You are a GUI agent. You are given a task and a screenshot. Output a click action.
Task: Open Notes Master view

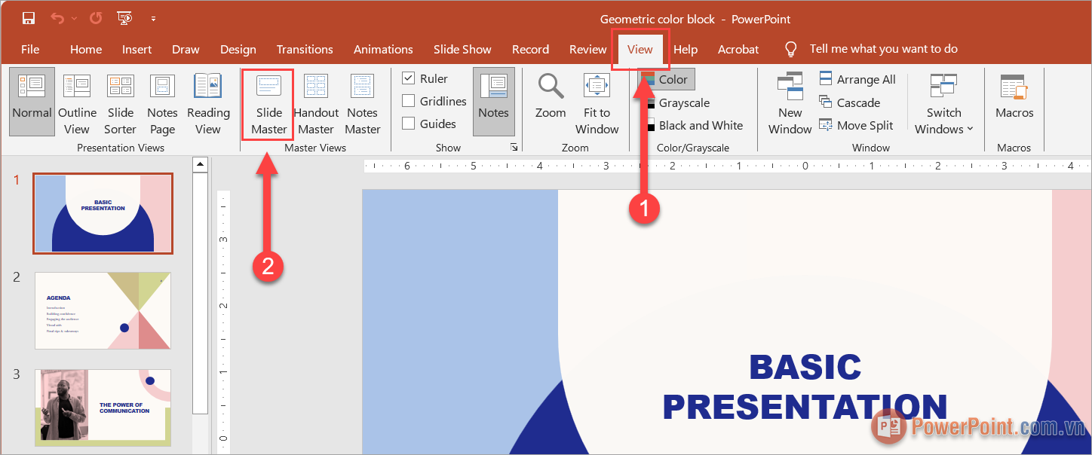pyautogui.click(x=363, y=103)
